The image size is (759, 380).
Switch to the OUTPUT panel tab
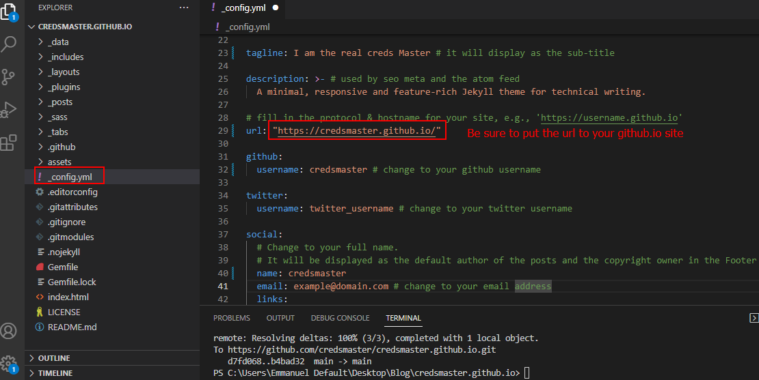[x=280, y=318]
